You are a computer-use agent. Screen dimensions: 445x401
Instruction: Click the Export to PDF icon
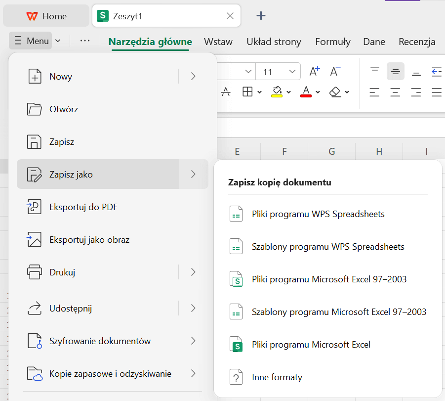[x=34, y=207]
